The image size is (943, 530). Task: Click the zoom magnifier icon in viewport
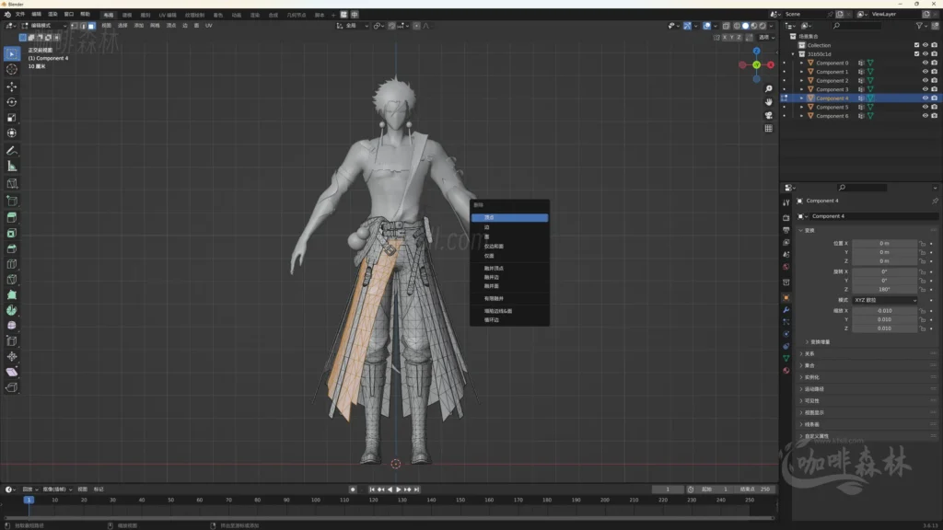click(768, 87)
